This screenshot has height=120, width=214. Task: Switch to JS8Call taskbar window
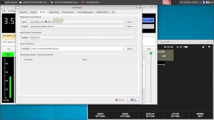point(34,2)
